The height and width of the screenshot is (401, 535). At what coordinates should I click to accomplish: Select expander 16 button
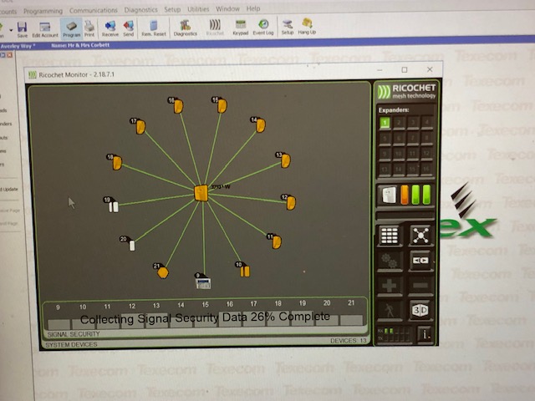coord(426,169)
